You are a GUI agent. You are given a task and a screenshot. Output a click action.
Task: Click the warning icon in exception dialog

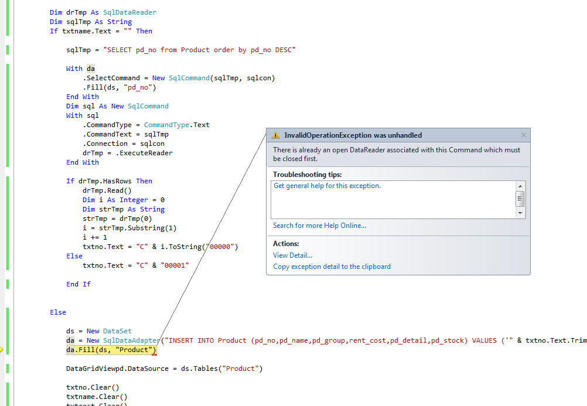tap(275, 135)
